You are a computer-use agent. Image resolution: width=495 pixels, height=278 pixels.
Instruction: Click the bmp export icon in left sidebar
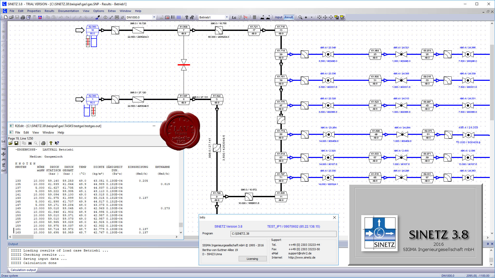point(3,149)
